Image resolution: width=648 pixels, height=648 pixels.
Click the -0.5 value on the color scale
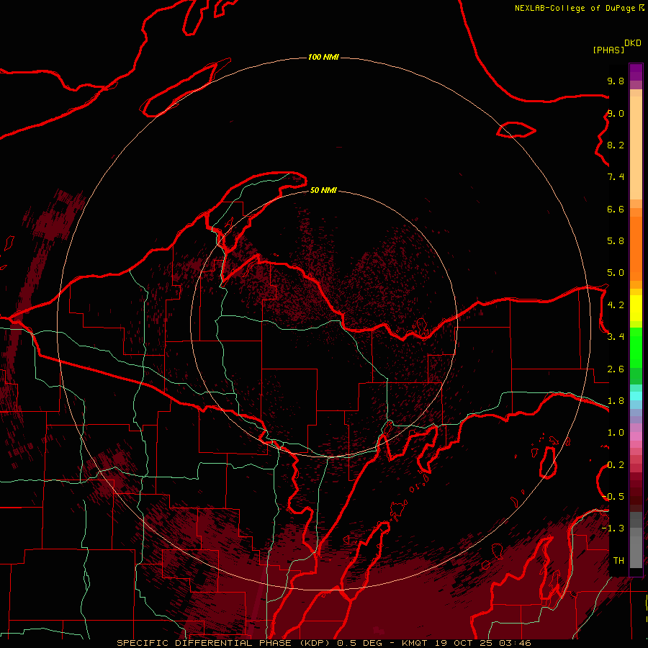(613, 497)
